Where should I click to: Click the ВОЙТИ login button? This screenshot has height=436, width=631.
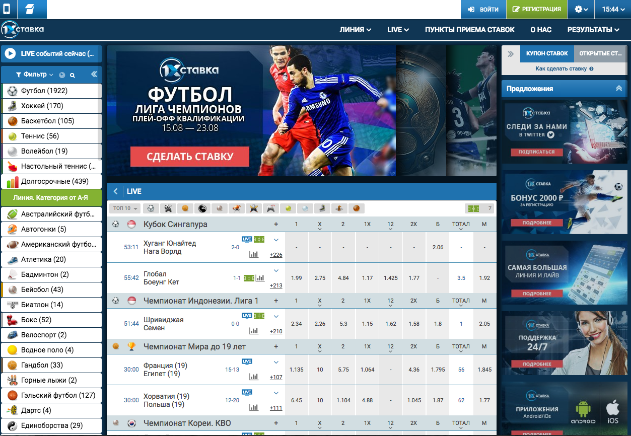click(x=483, y=9)
